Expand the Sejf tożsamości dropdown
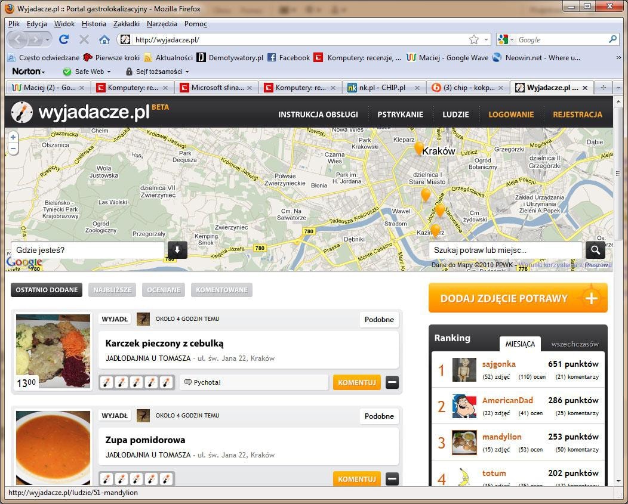 (187, 72)
